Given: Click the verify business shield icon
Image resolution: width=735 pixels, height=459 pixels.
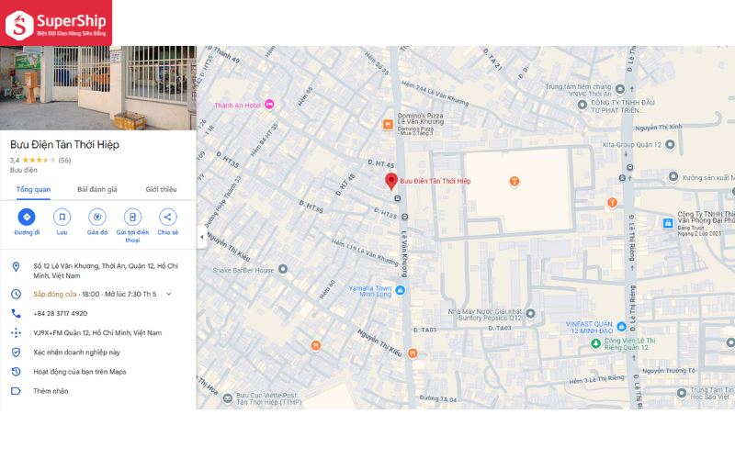Looking at the screenshot, I should [x=16, y=353].
